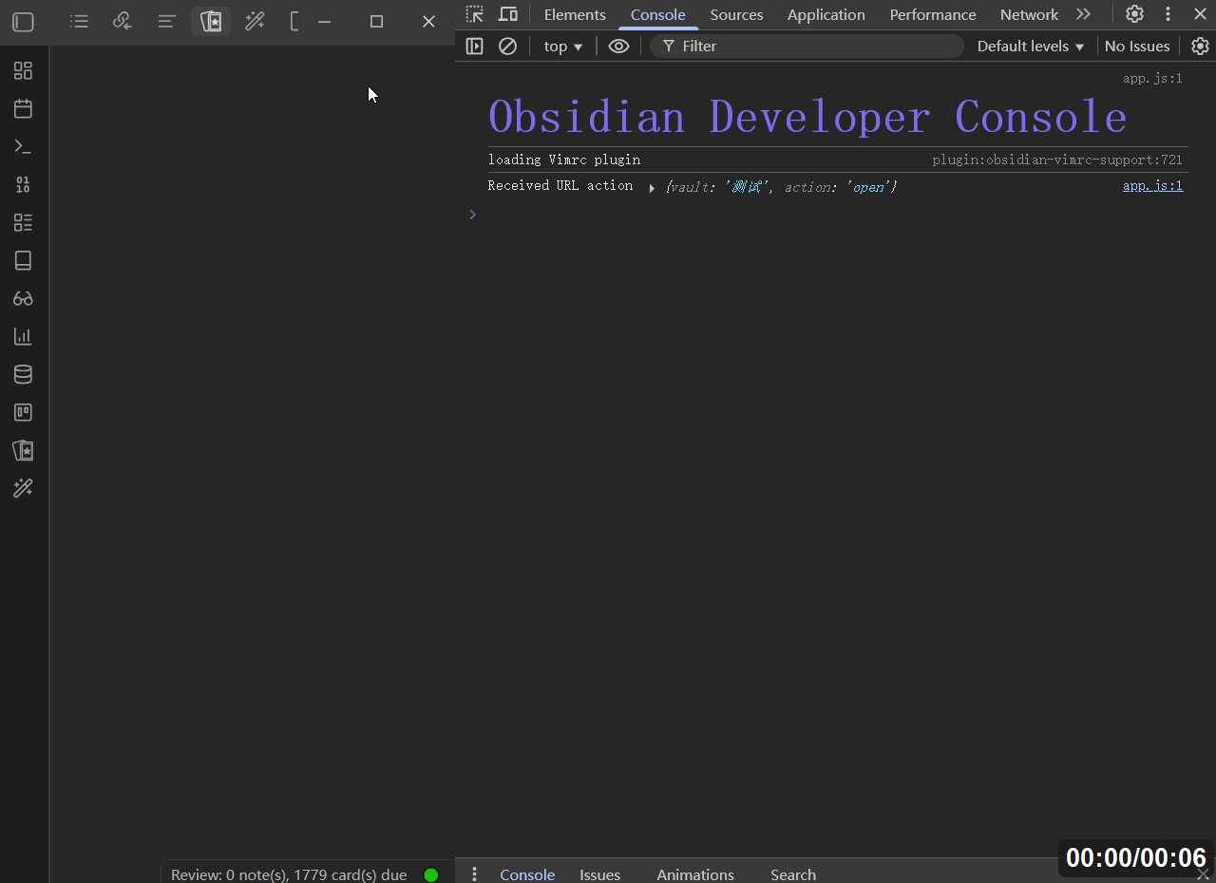Open the bar chart icon in the ribbon

pos(23,336)
